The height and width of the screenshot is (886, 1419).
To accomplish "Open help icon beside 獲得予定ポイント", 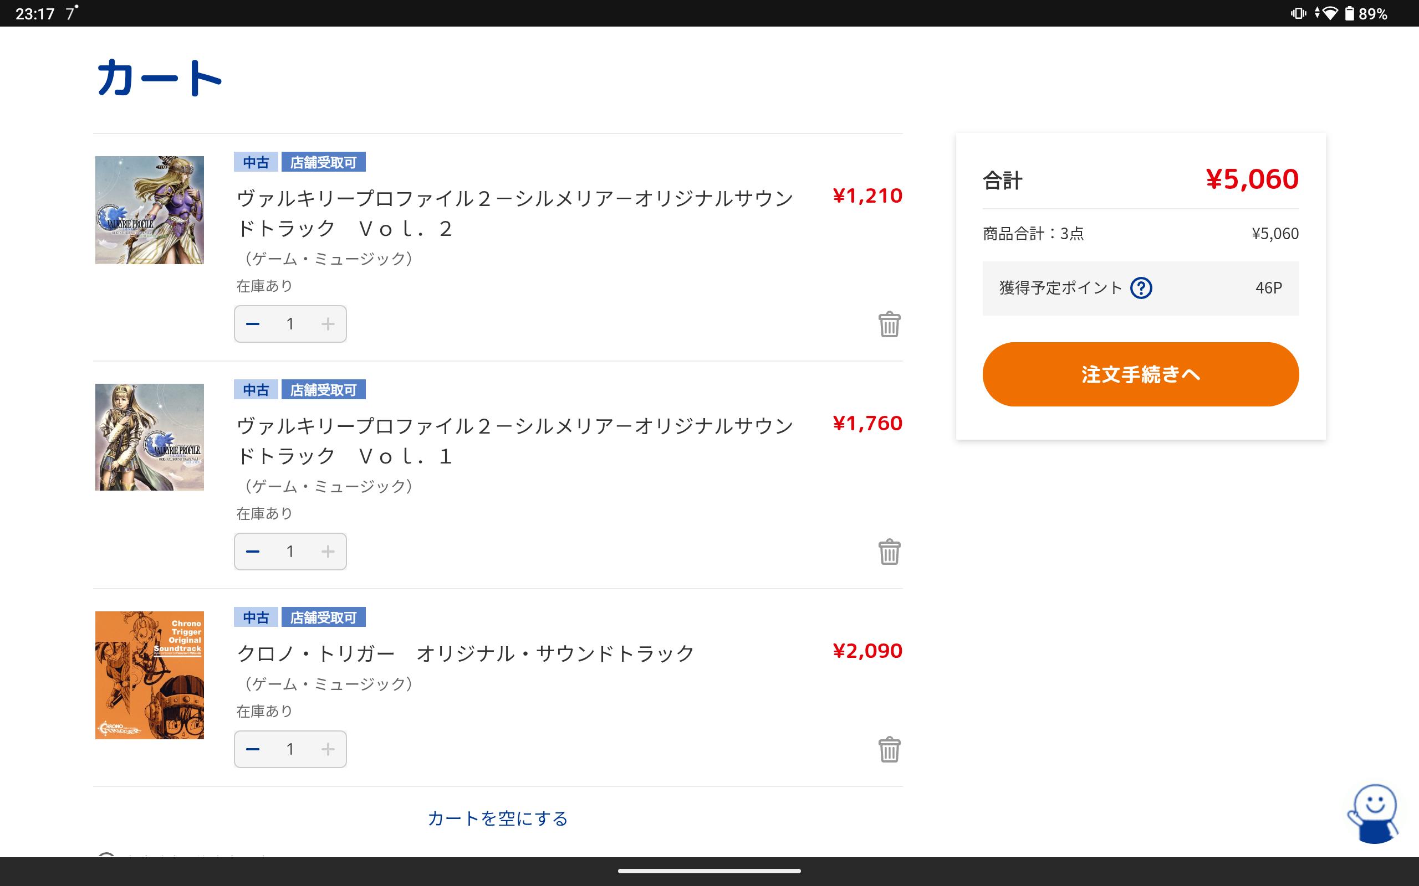I will (1141, 288).
